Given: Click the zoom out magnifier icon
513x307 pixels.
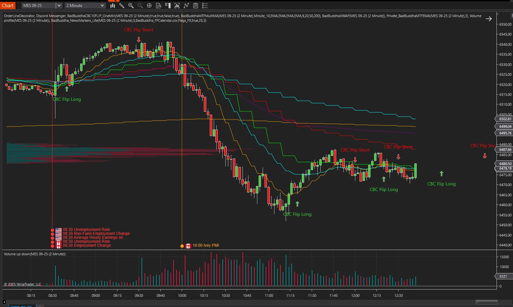Looking at the screenshot, I should (140, 6).
